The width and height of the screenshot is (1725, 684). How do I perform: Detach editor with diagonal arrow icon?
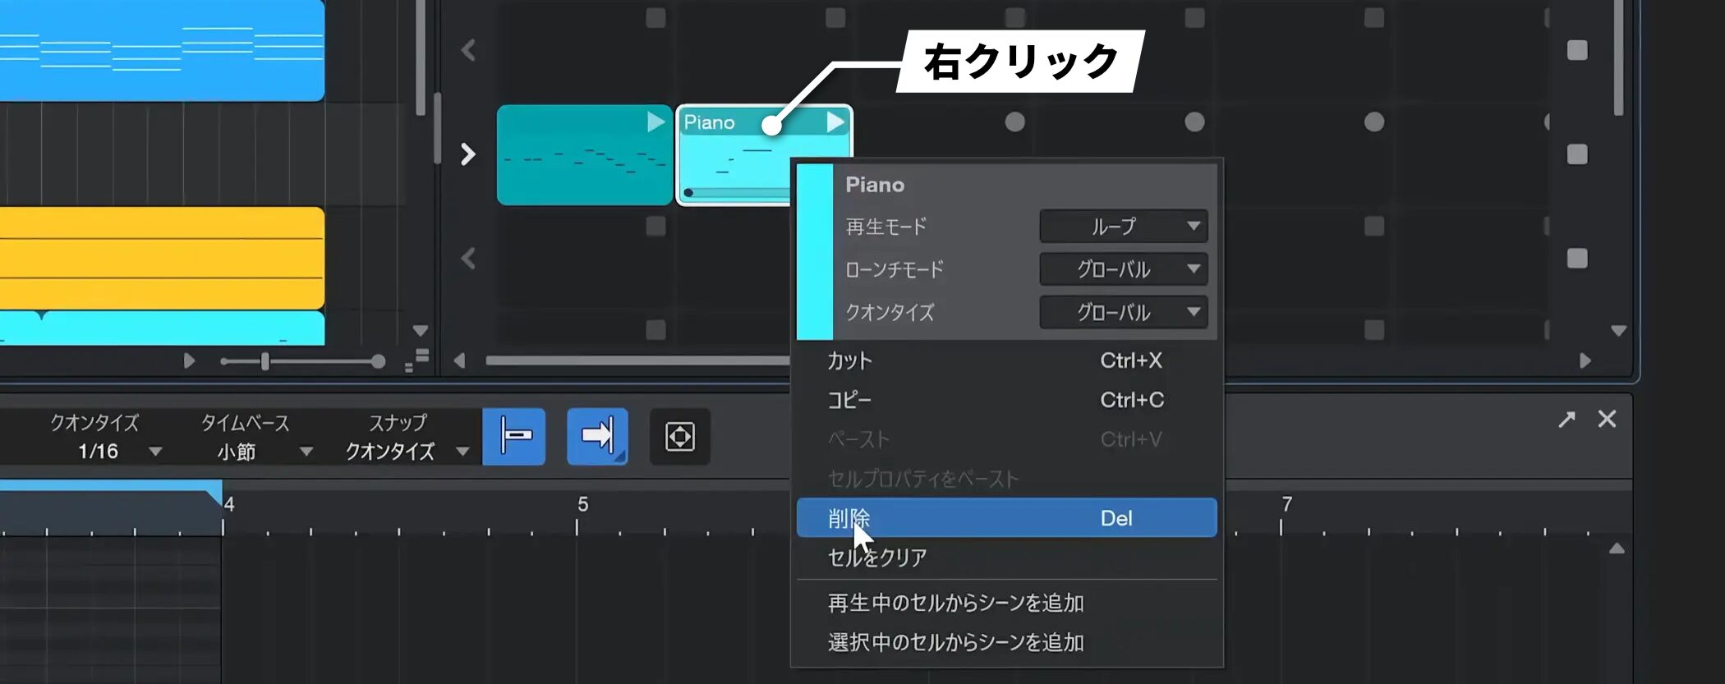(1566, 420)
